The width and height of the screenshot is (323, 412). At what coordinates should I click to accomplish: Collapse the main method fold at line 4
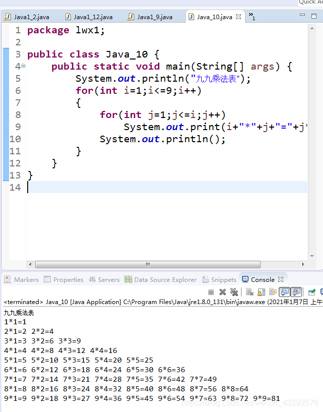click(23, 66)
